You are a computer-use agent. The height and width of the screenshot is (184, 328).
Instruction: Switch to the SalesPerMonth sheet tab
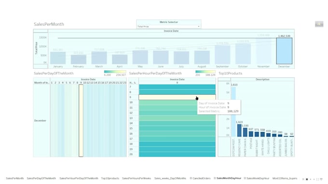pos(14,178)
